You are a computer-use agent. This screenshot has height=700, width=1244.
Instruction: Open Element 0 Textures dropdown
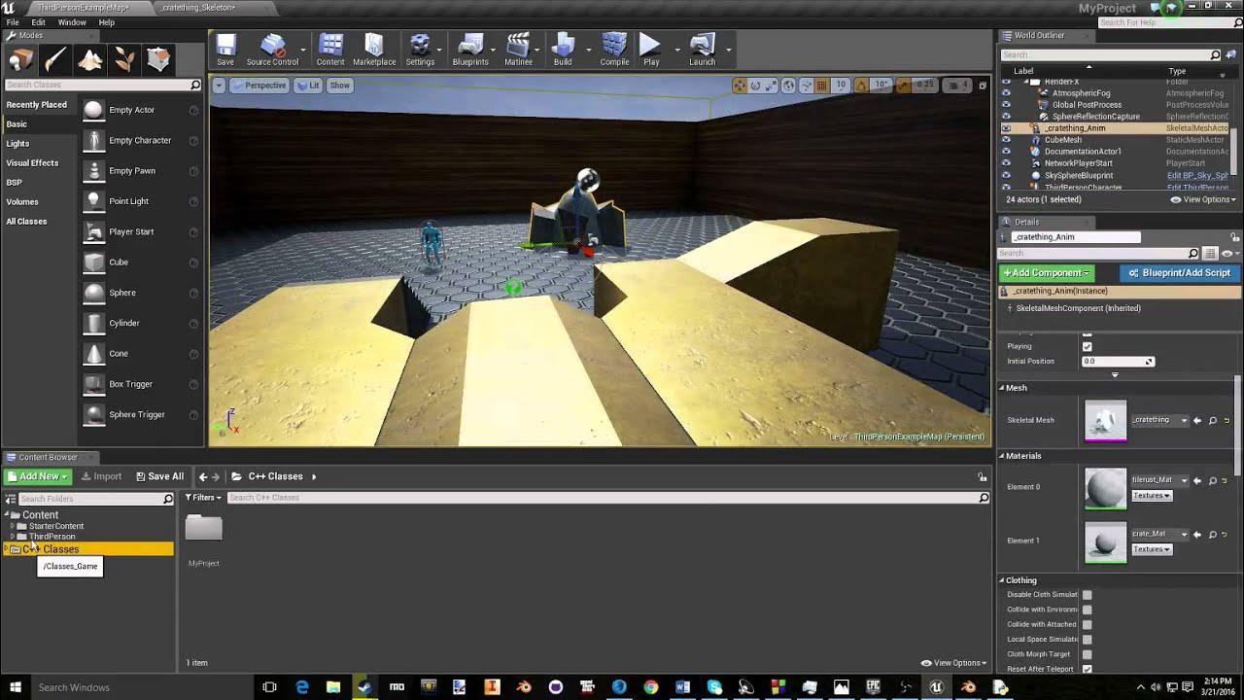[1152, 495]
